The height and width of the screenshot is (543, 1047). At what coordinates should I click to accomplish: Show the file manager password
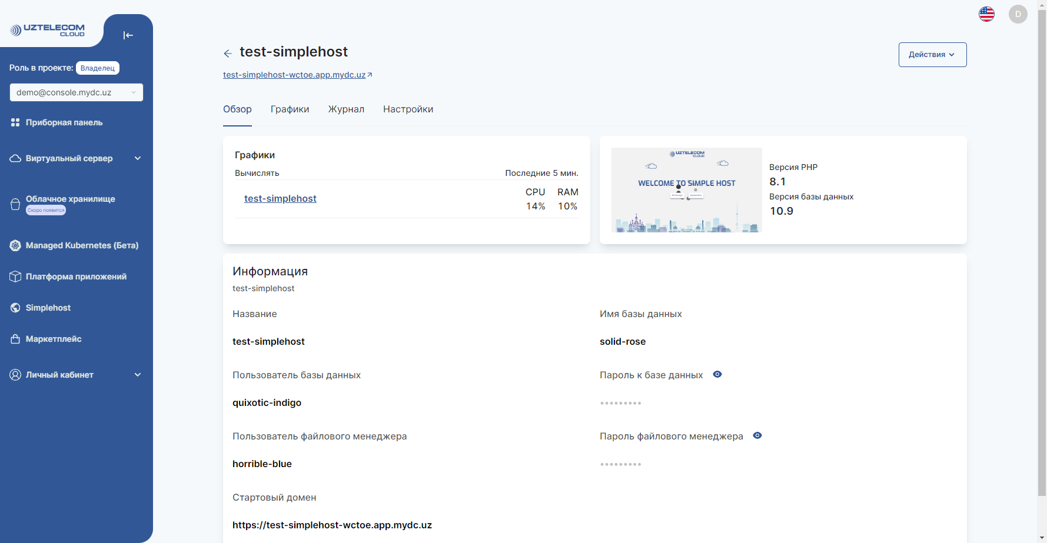[x=757, y=435]
